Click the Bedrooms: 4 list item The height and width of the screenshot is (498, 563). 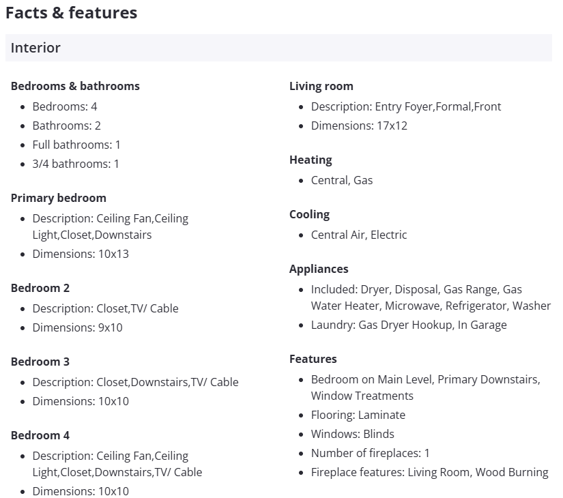coord(65,106)
